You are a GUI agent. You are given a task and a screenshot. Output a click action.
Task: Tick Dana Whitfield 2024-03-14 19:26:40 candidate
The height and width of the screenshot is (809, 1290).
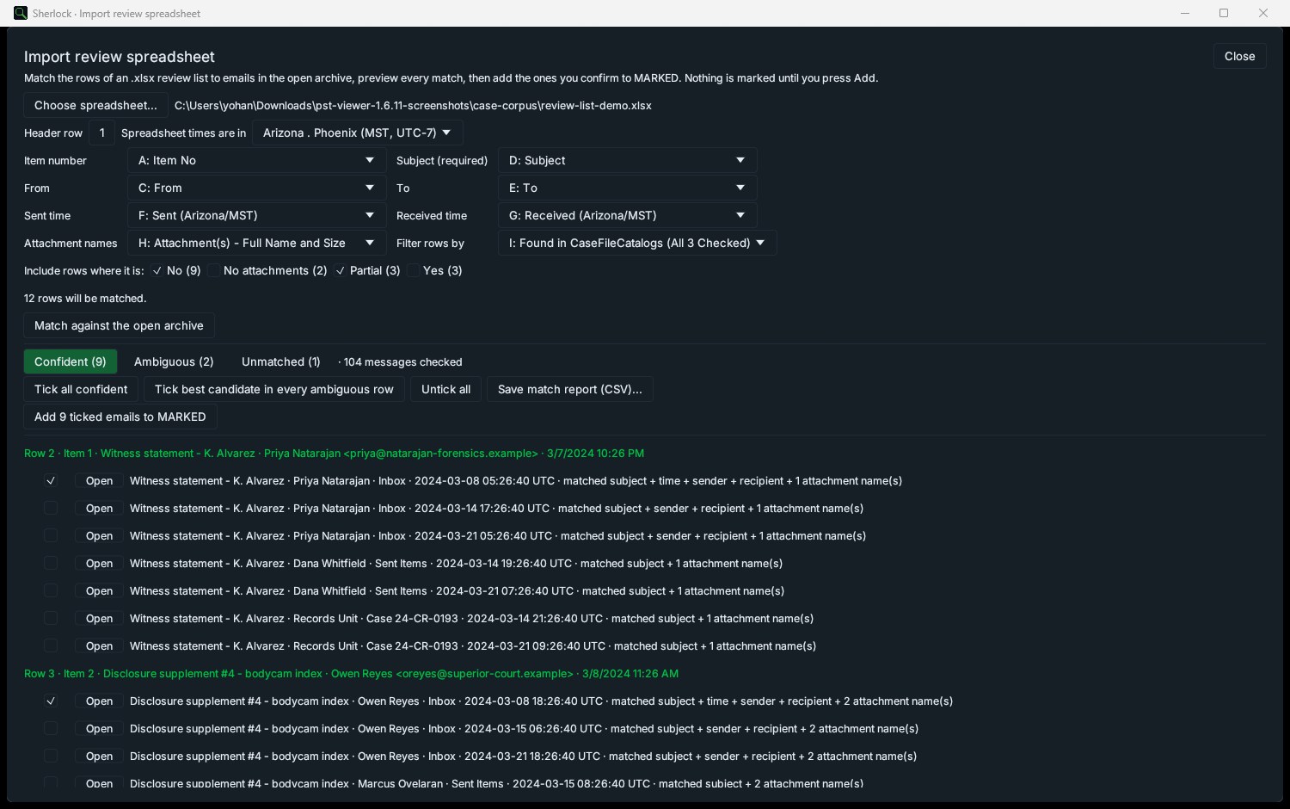point(51,564)
